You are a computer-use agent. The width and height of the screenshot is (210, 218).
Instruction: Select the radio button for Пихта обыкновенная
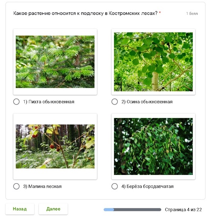16,102
